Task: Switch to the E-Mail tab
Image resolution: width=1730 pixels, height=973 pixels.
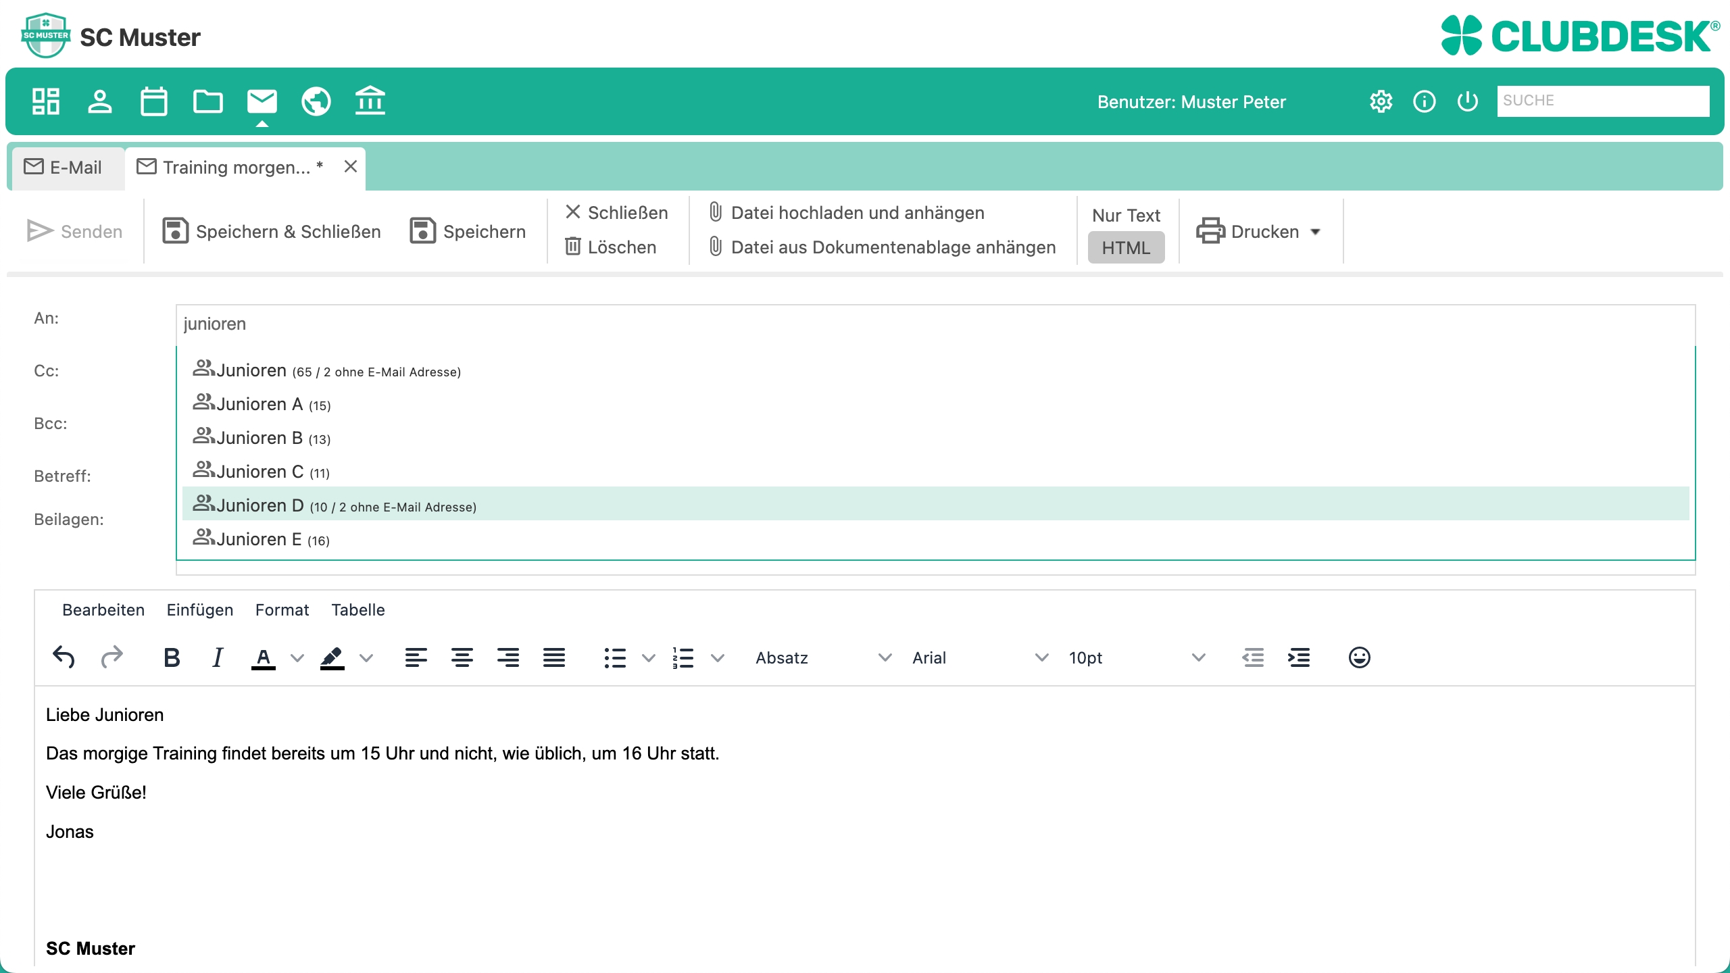Action: 64,168
